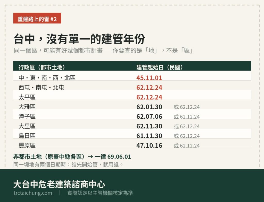Select the row label '中・東・南・西・北區'

47,78
